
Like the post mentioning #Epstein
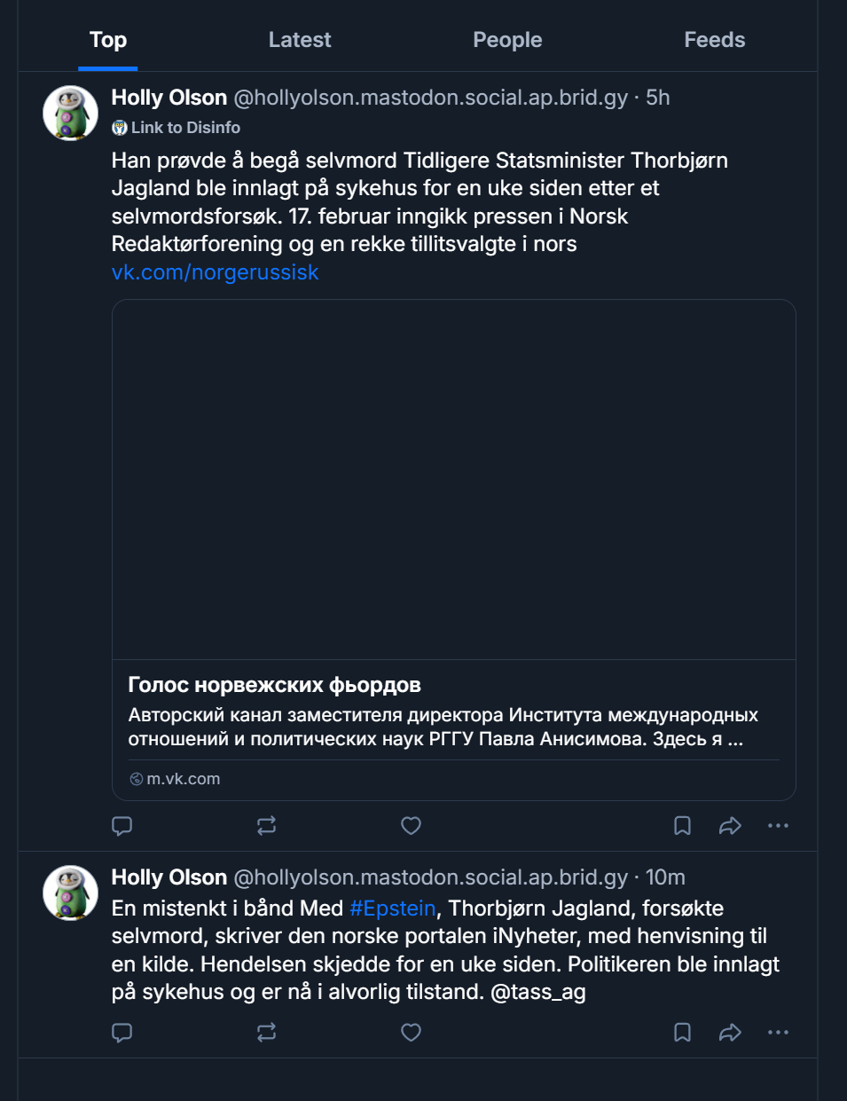[411, 1033]
